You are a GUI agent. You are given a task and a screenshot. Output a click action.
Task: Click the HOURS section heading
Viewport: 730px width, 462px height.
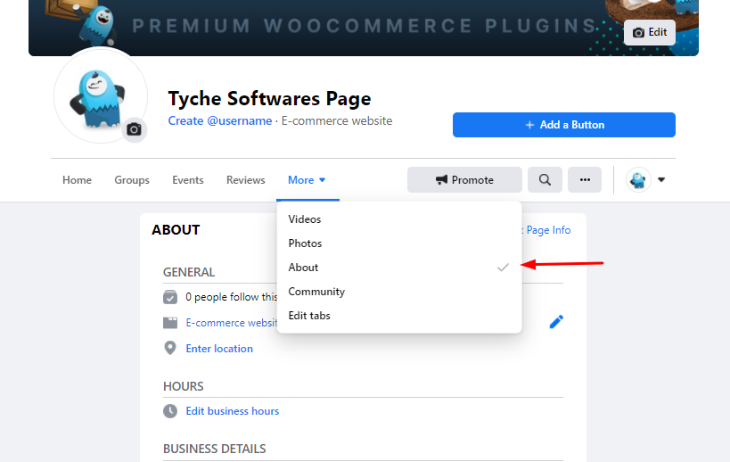[183, 386]
